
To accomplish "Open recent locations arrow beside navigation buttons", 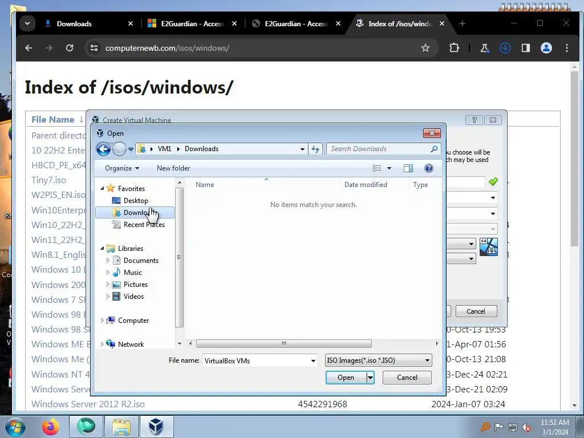I will point(131,149).
